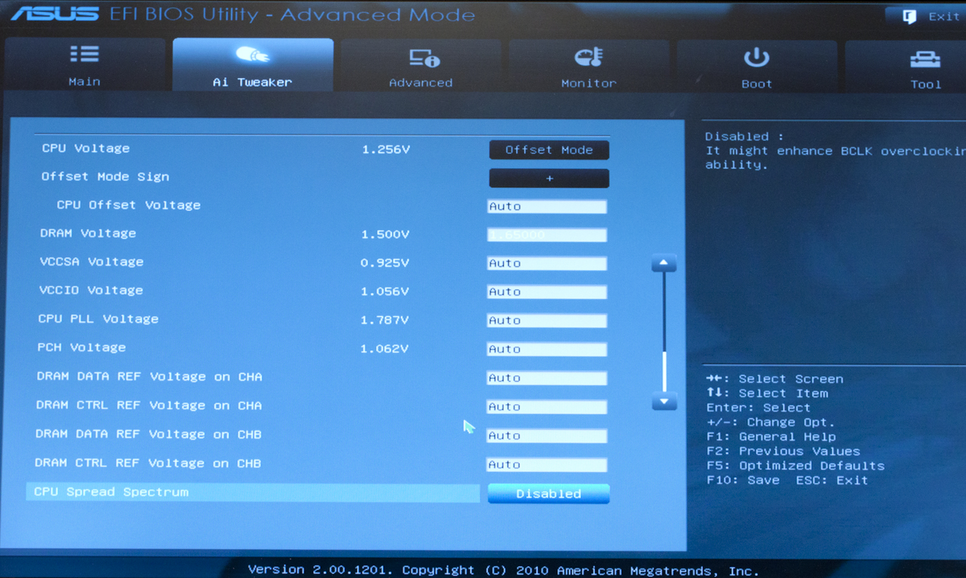Image resolution: width=966 pixels, height=578 pixels.
Task: Change the Offset Mode Sign plus button
Action: [549, 178]
